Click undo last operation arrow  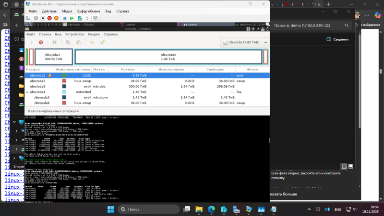tap(92, 43)
